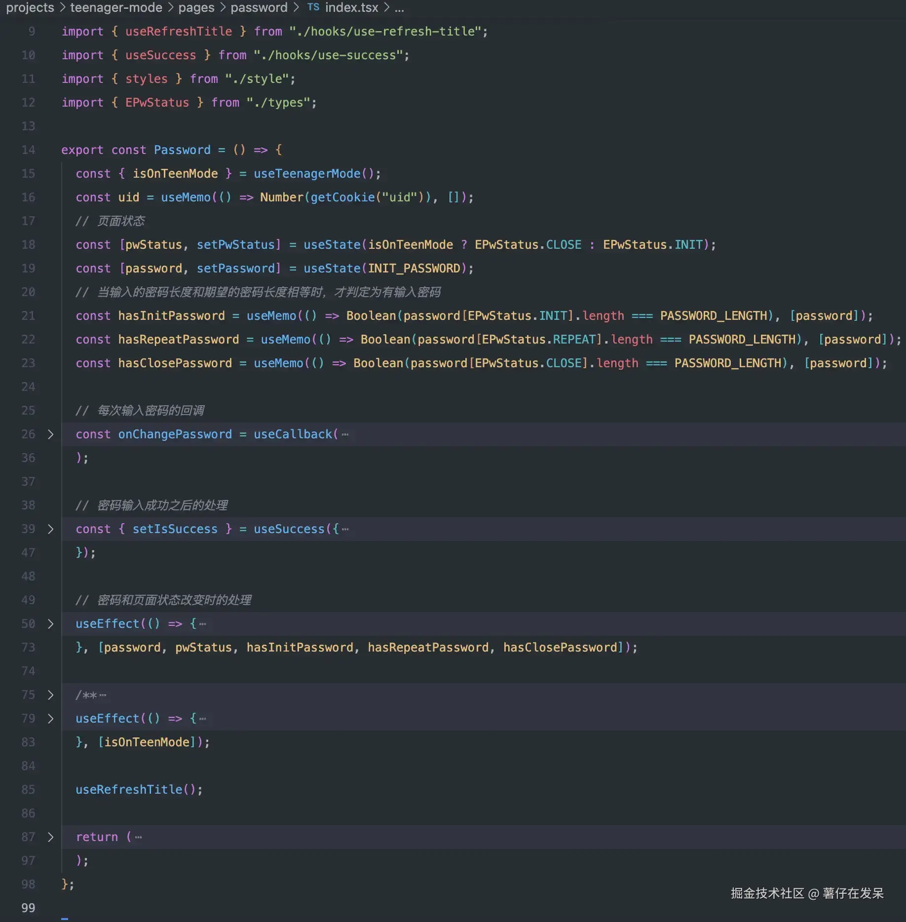The width and height of the screenshot is (906, 922).
Task: Expand folded onChangePassword block on line 26
Action: (x=50, y=434)
